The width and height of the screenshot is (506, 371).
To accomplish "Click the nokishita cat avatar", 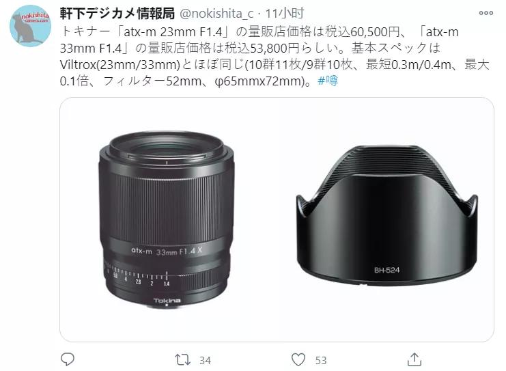I will click(x=30, y=26).
